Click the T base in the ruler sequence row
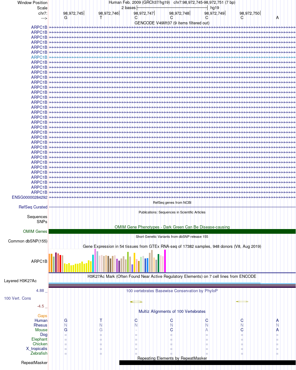The image size is (296, 370). click(x=101, y=18)
